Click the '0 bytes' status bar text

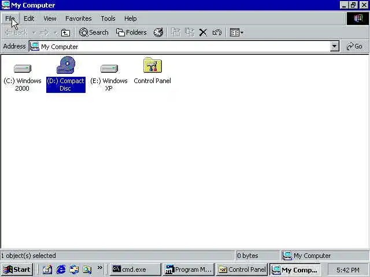[x=247, y=256]
